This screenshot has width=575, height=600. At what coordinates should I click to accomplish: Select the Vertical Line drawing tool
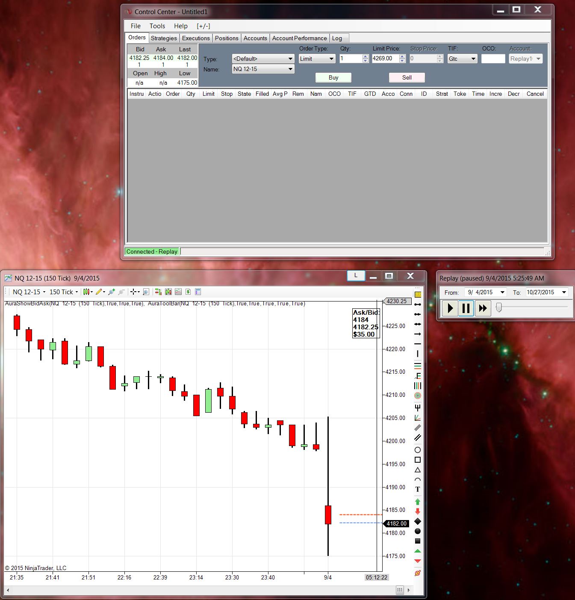coord(418,354)
